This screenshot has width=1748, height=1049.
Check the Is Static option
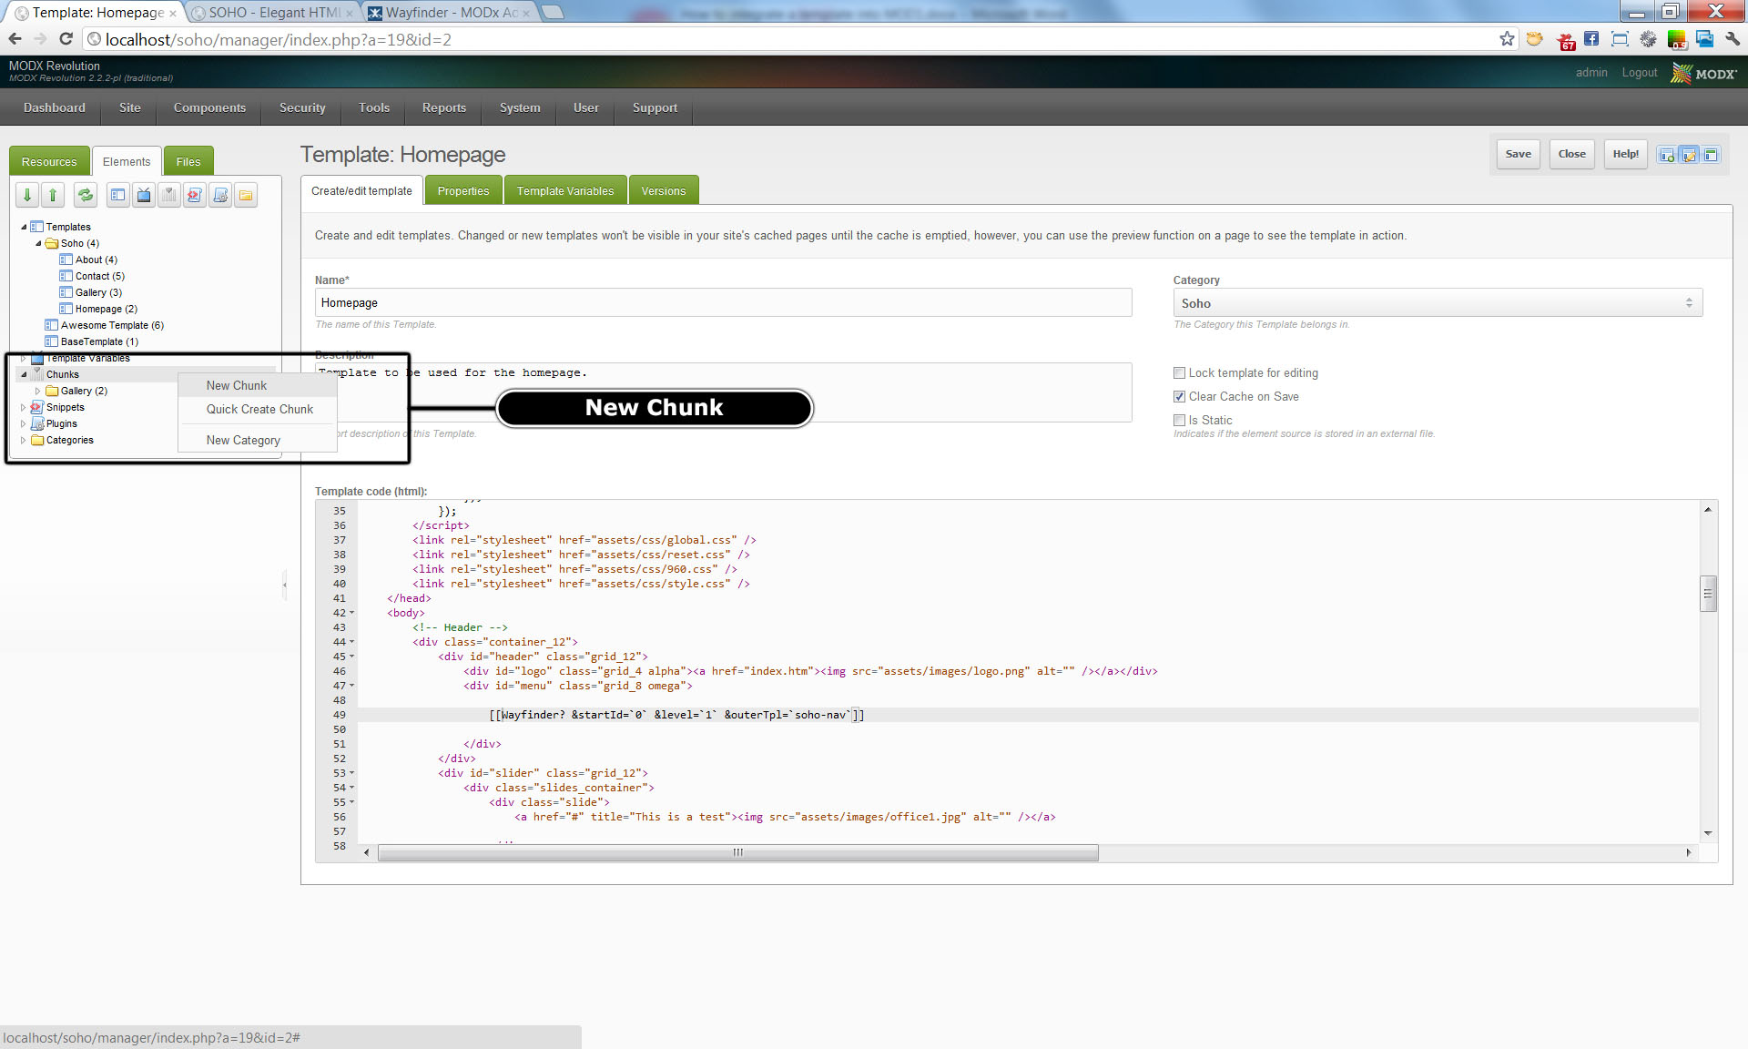click(x=1179, y=420)
